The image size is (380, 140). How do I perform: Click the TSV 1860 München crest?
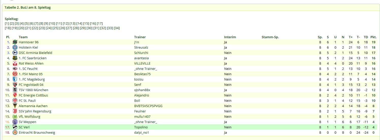coord(15,90)
